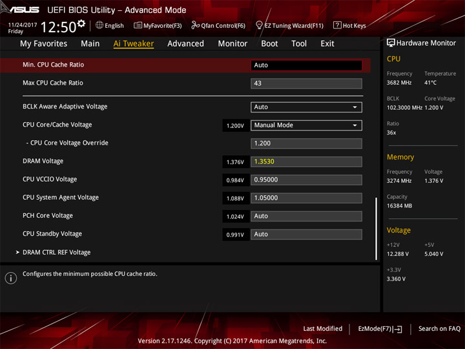Select CPU System Agent Voltage label
The image size is (465, 349).
click(61, 197)
